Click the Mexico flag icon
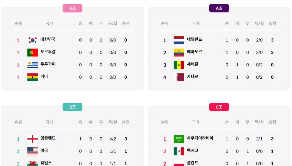 [179, 151]
